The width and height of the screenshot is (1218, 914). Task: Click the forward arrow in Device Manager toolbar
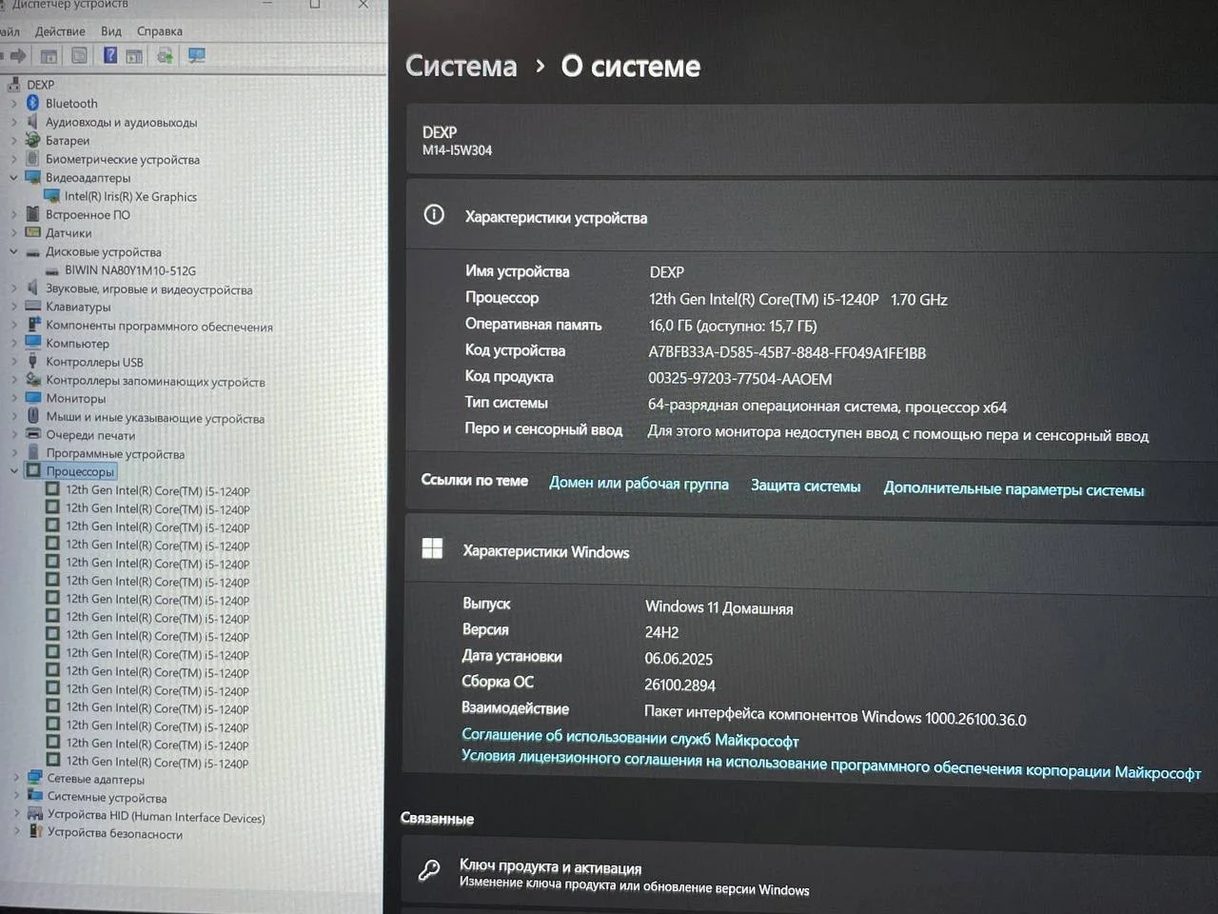tap(17, 56)
